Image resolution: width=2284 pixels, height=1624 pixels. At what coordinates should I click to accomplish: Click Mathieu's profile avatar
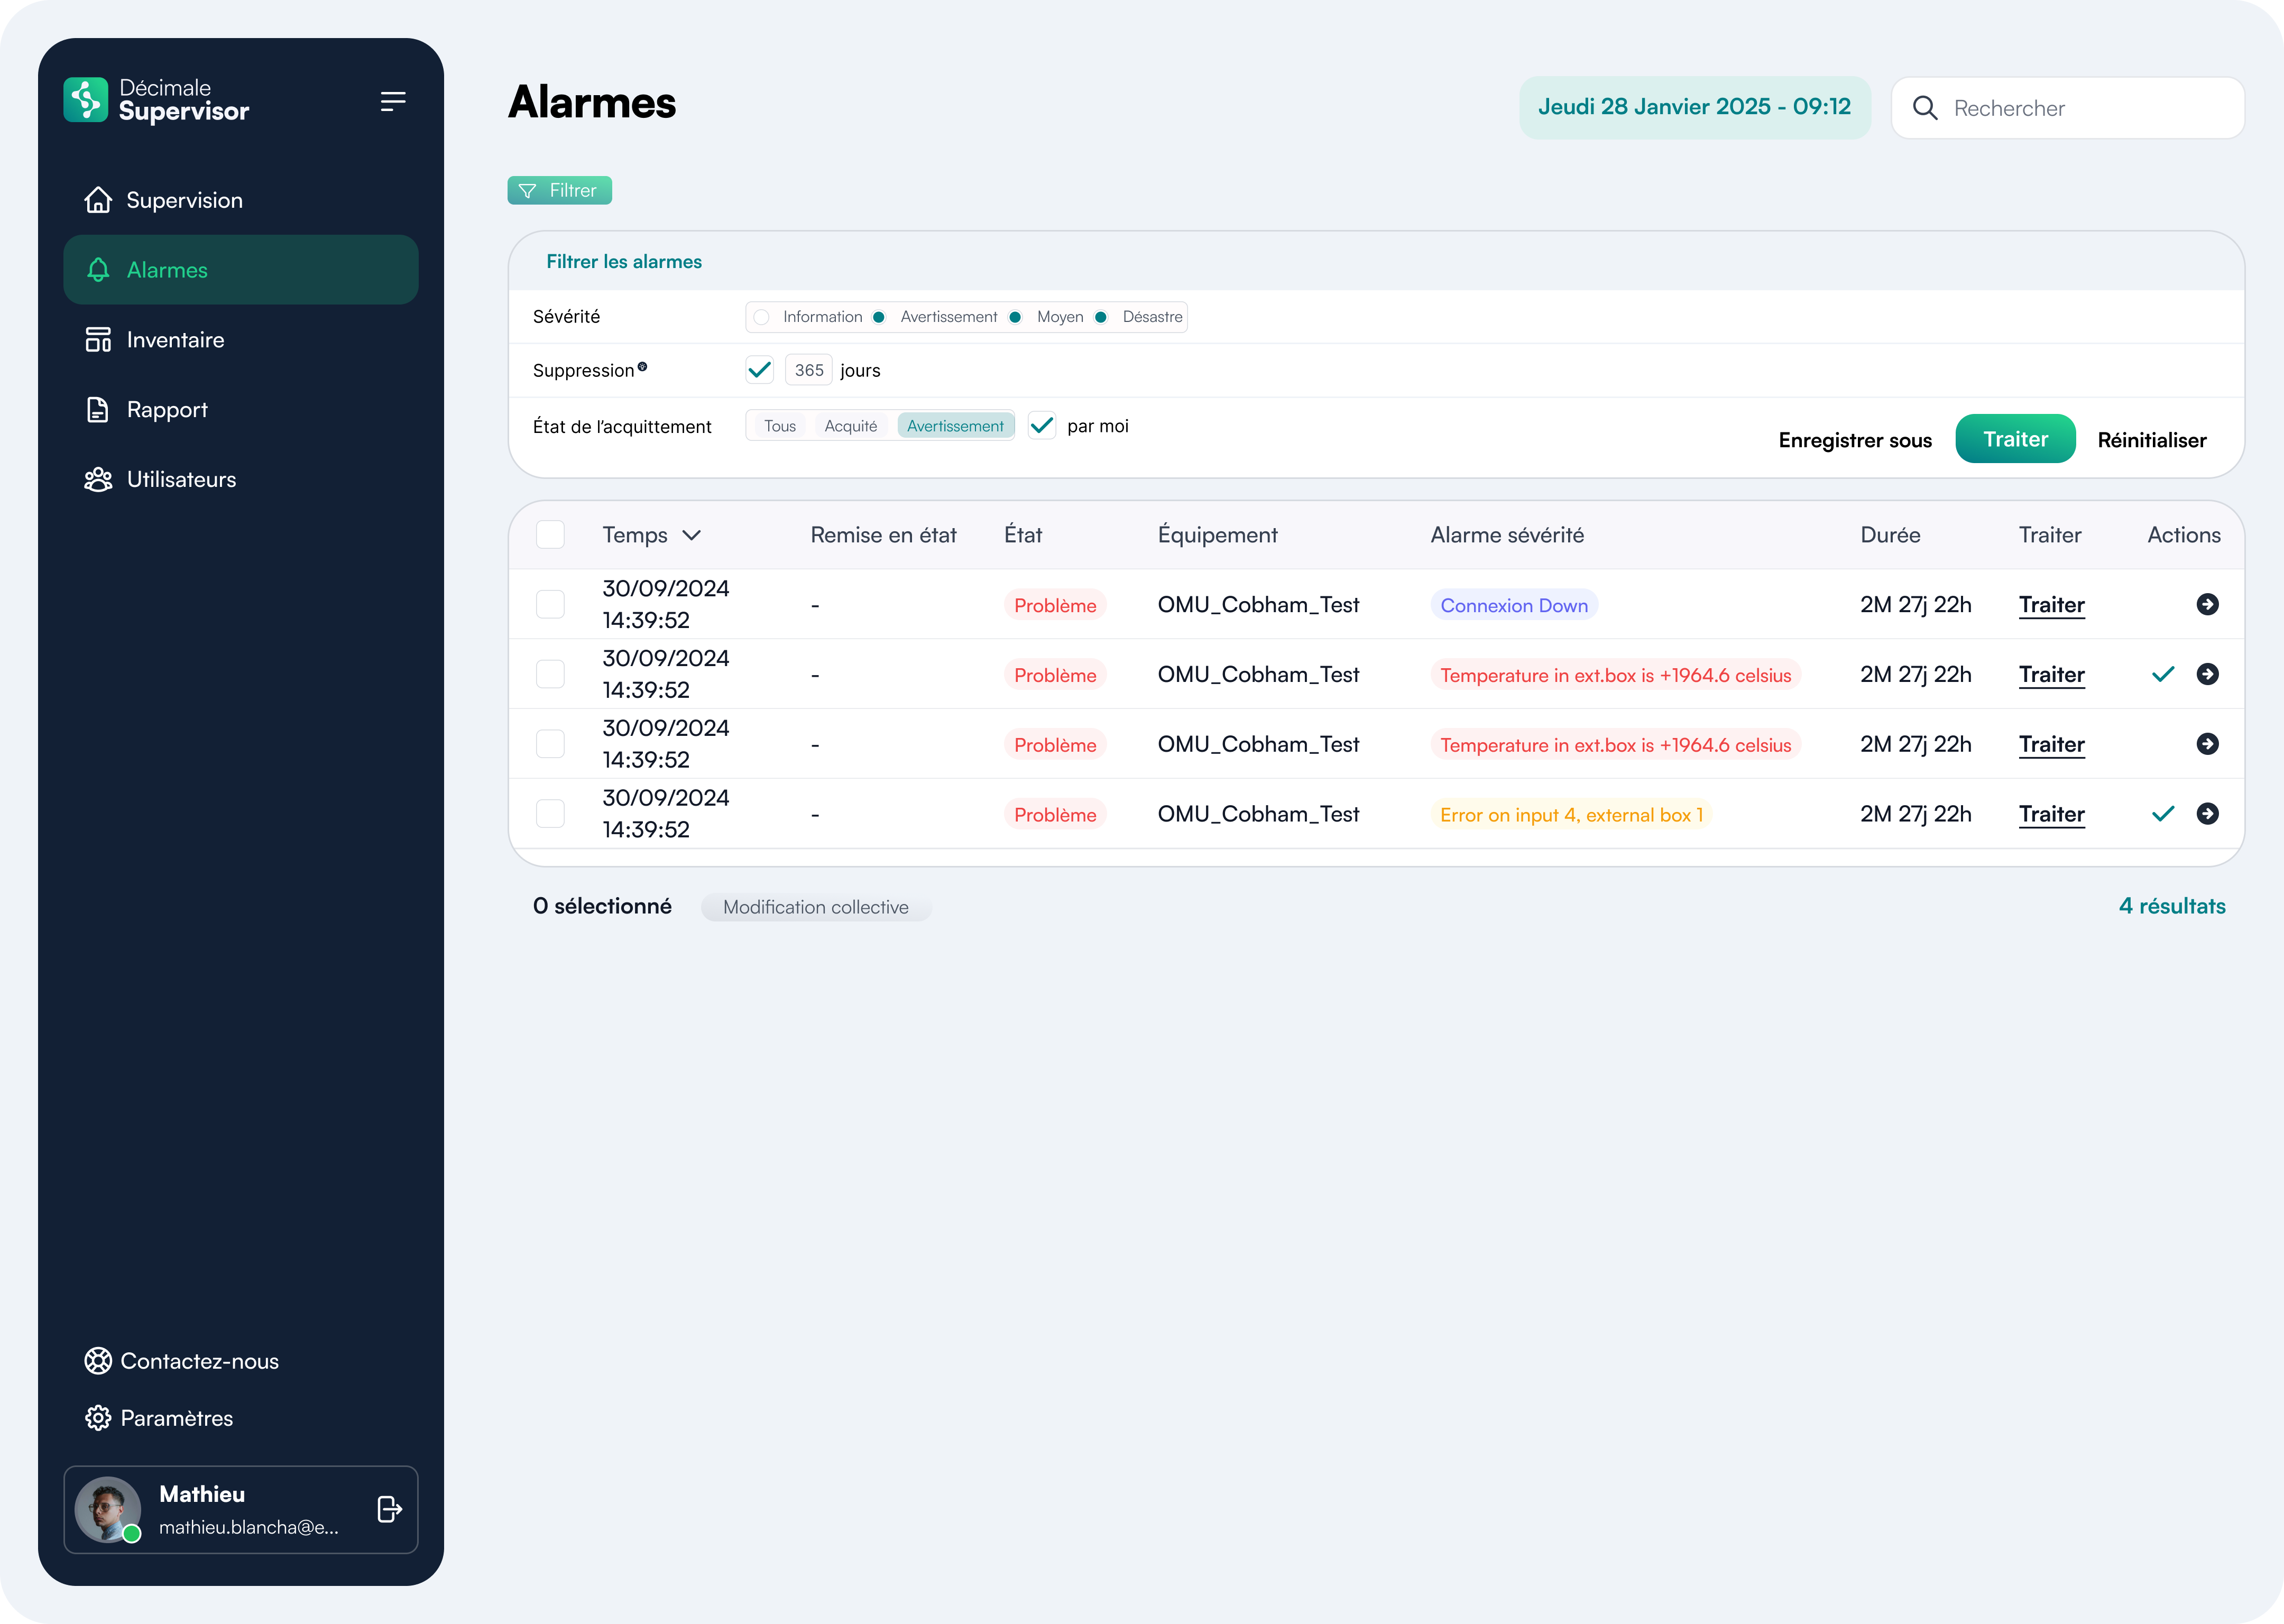point(108,1509)
